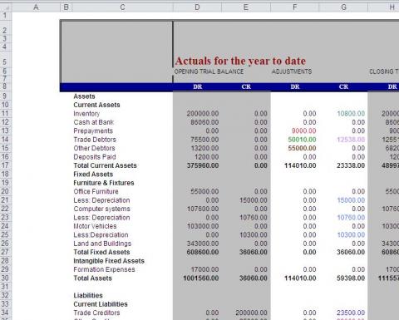Select the Cash at Bank label
The width and height of the screenshot is (399, 320).
tap(94, 122)
